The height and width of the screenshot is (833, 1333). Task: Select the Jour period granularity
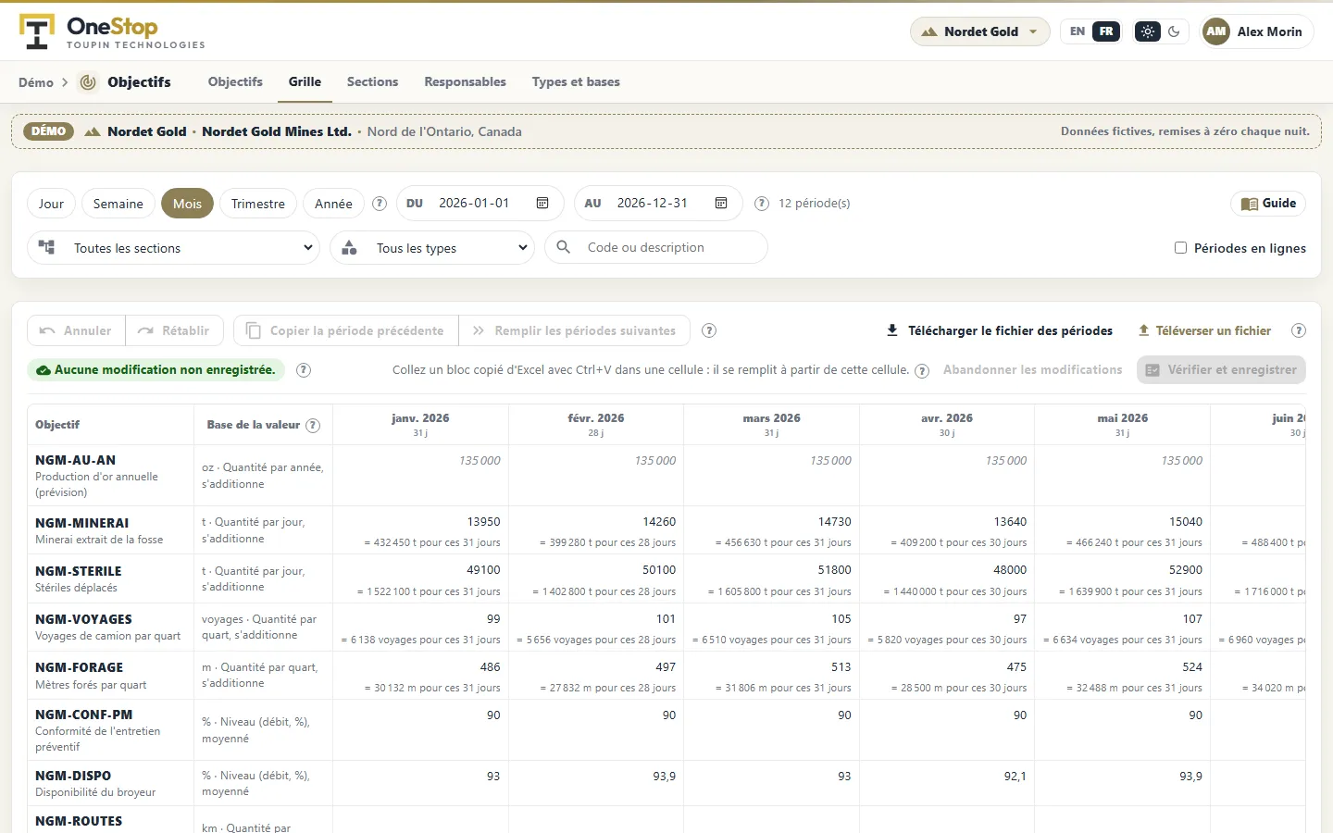(52, 204)
